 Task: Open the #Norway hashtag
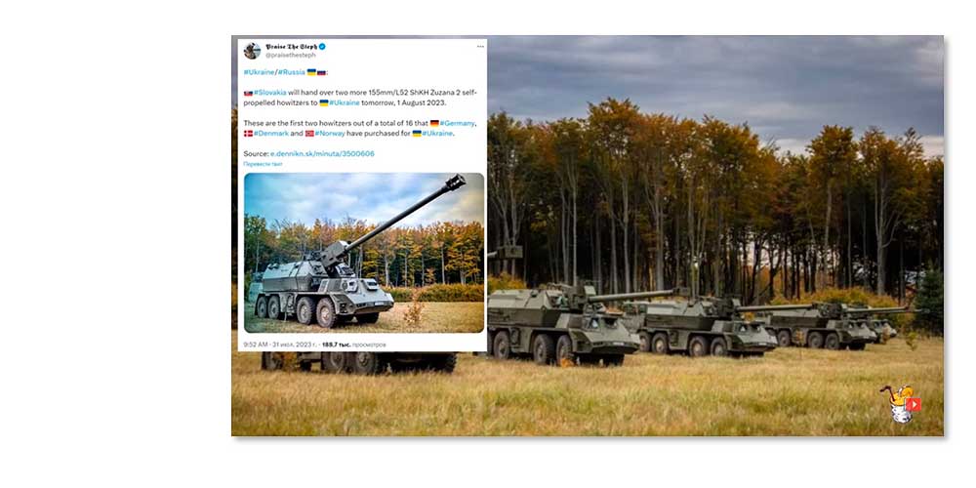coord(331,133)
